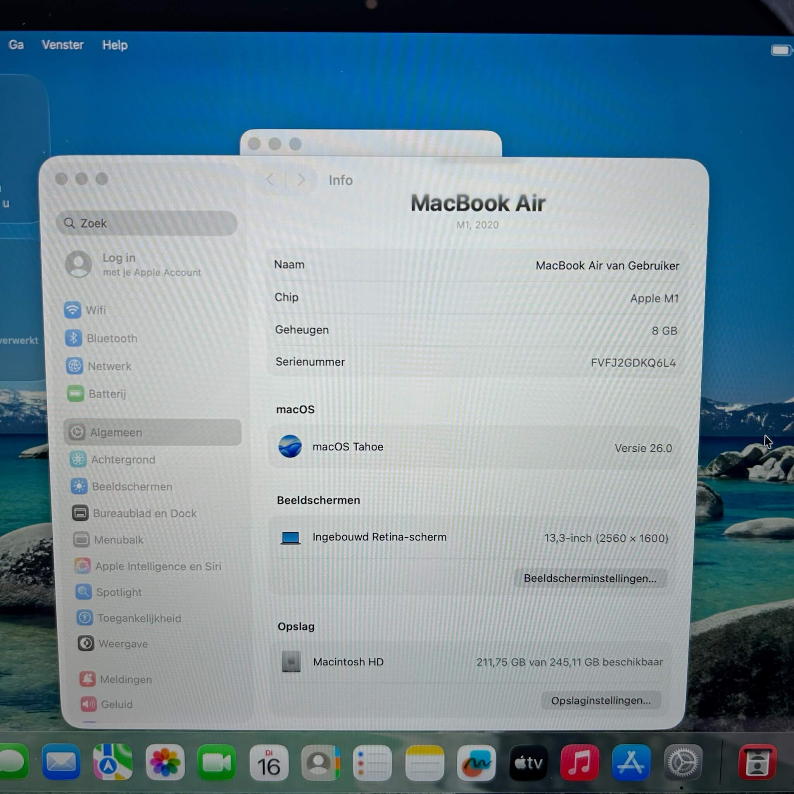794x794 pixels.
Task: Open Apple TV from the Dock
Action: tap(528, 763)
